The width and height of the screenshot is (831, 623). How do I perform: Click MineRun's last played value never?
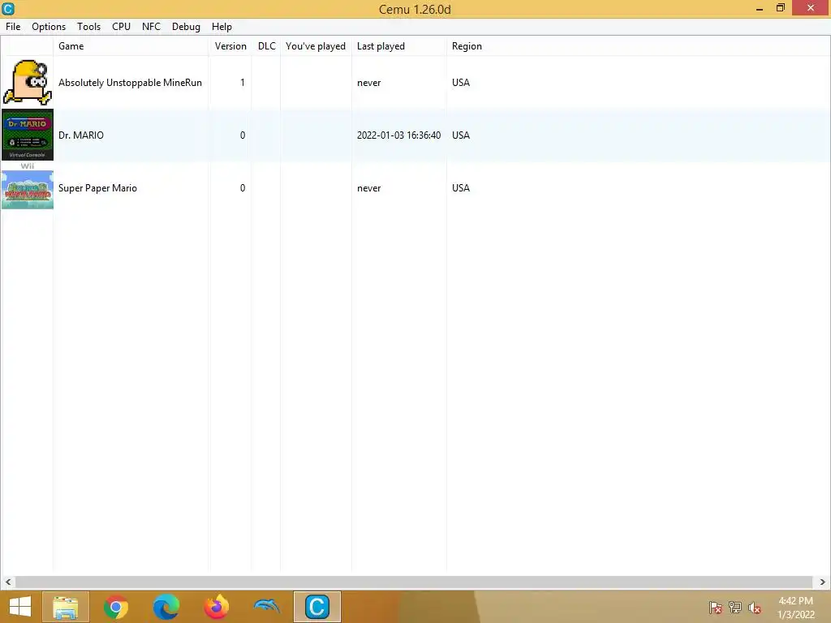pyautogui.click(x=369, y=83)
